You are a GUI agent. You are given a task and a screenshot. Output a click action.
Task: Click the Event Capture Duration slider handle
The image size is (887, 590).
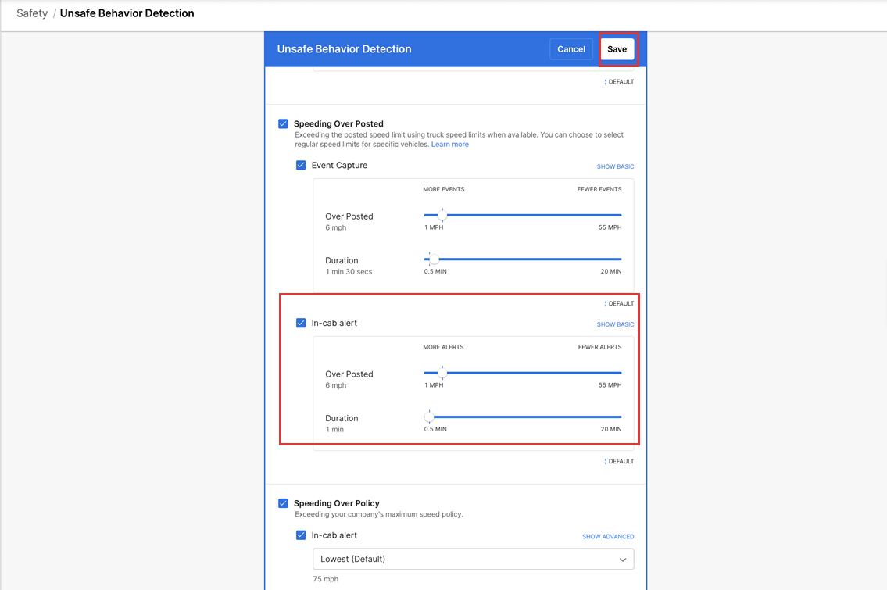(x=432, y=259)
